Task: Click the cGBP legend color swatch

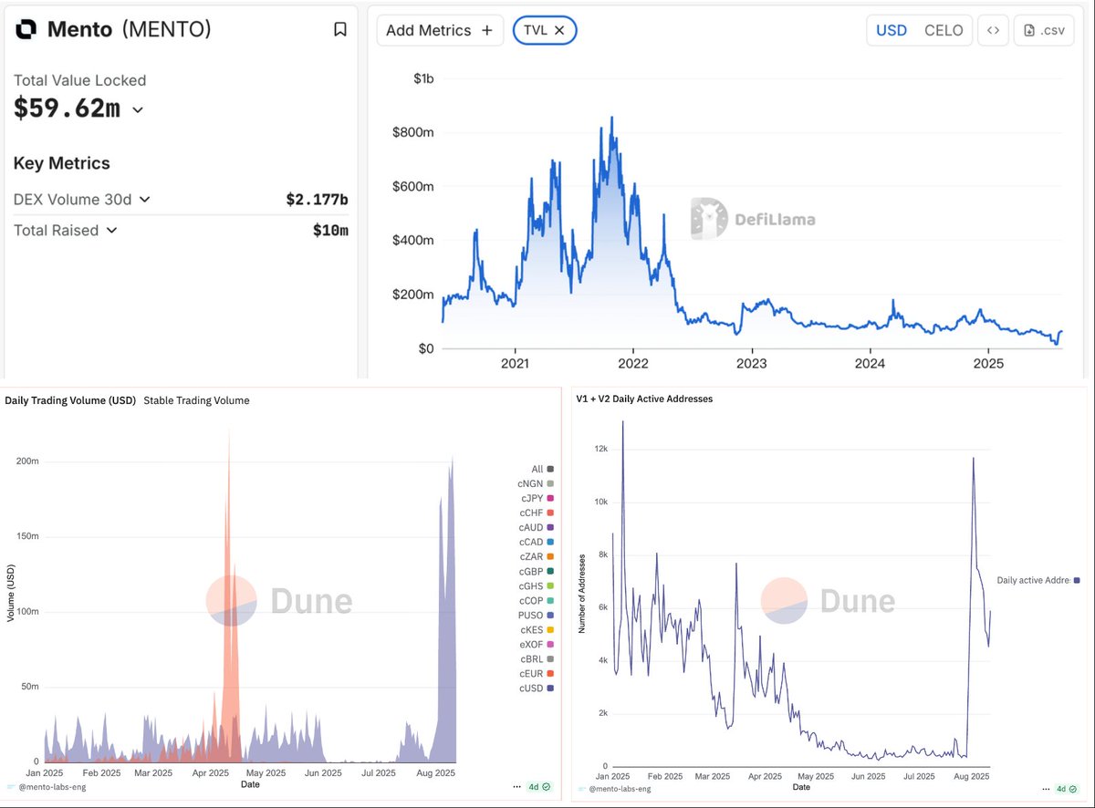Action: click(550, 571)
